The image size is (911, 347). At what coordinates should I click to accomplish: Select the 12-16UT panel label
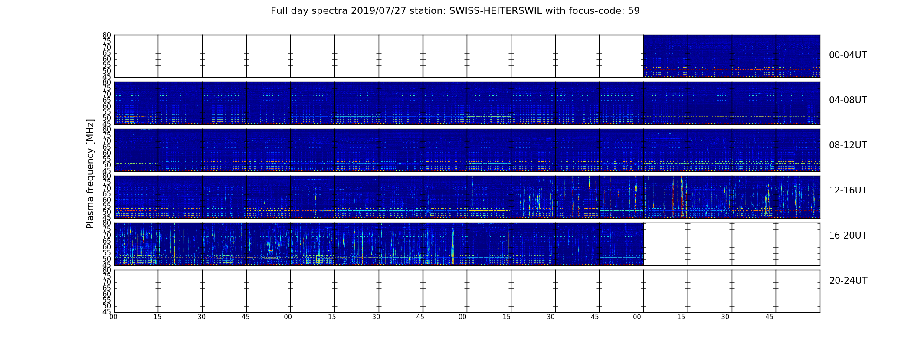pos(848,190)
